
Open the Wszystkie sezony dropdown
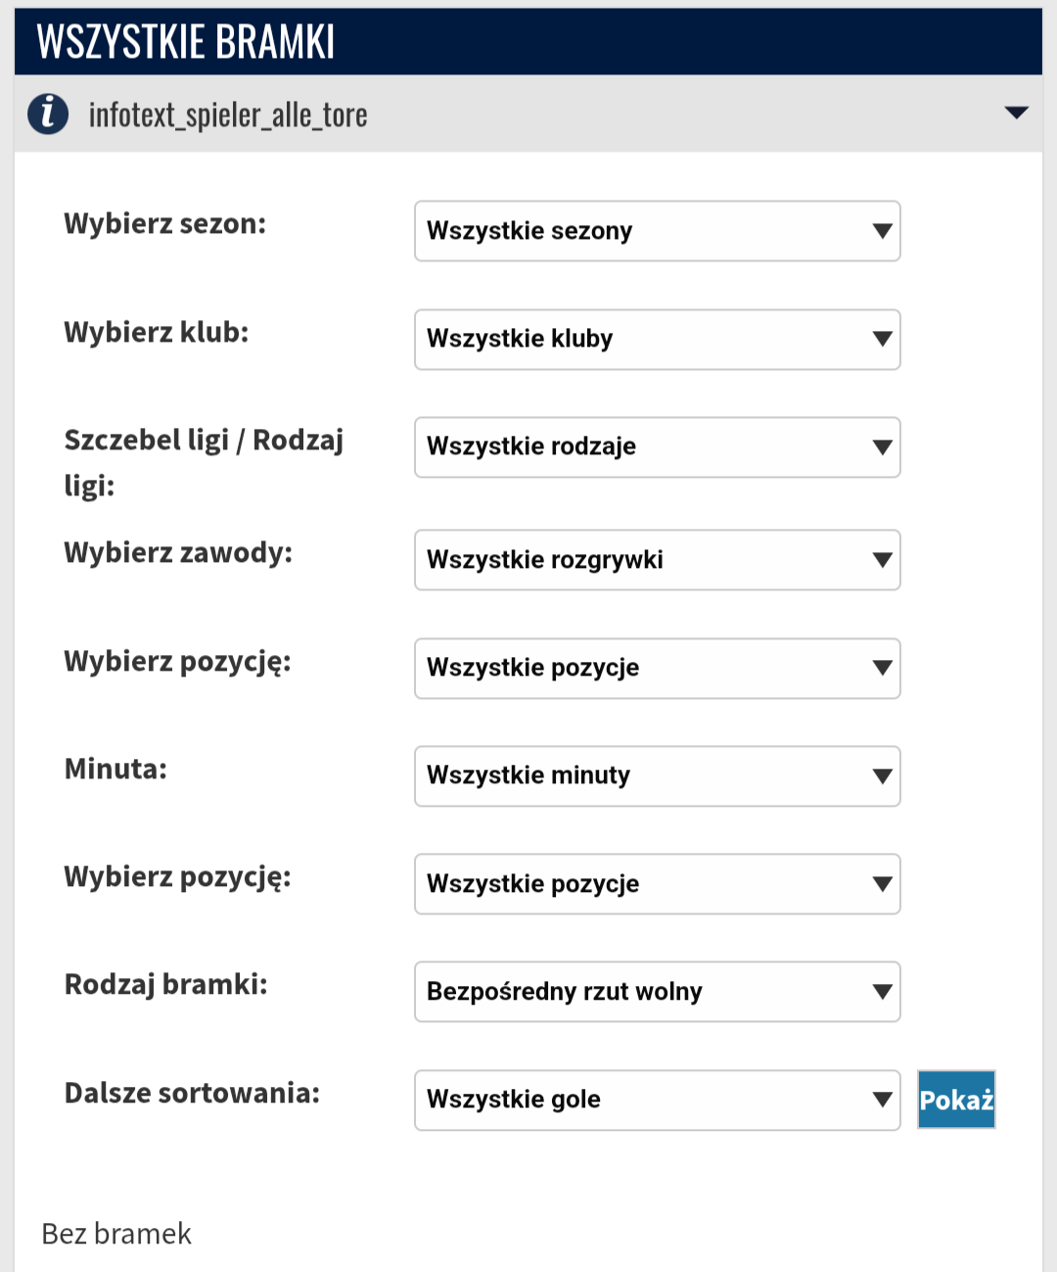[656, 231]
